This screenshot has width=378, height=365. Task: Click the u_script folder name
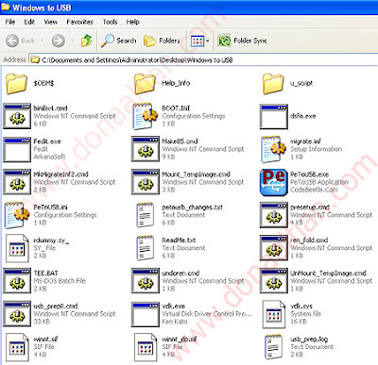[301, 83]
